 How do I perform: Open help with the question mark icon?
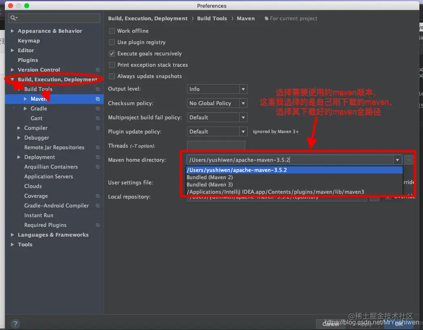pos(15,324)
